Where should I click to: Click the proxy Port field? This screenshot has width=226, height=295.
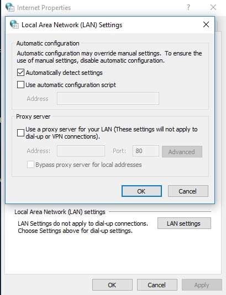[x=146, y=151]
